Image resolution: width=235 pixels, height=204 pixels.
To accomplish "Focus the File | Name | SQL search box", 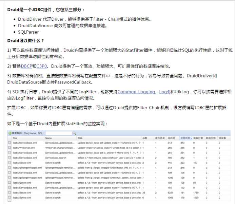I will 59,133.
